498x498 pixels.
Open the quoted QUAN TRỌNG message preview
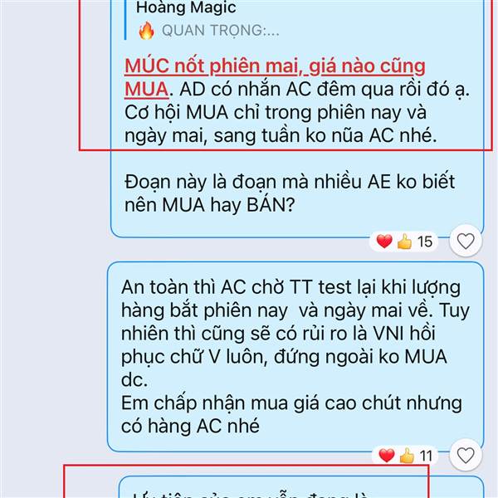click(221, 31)
